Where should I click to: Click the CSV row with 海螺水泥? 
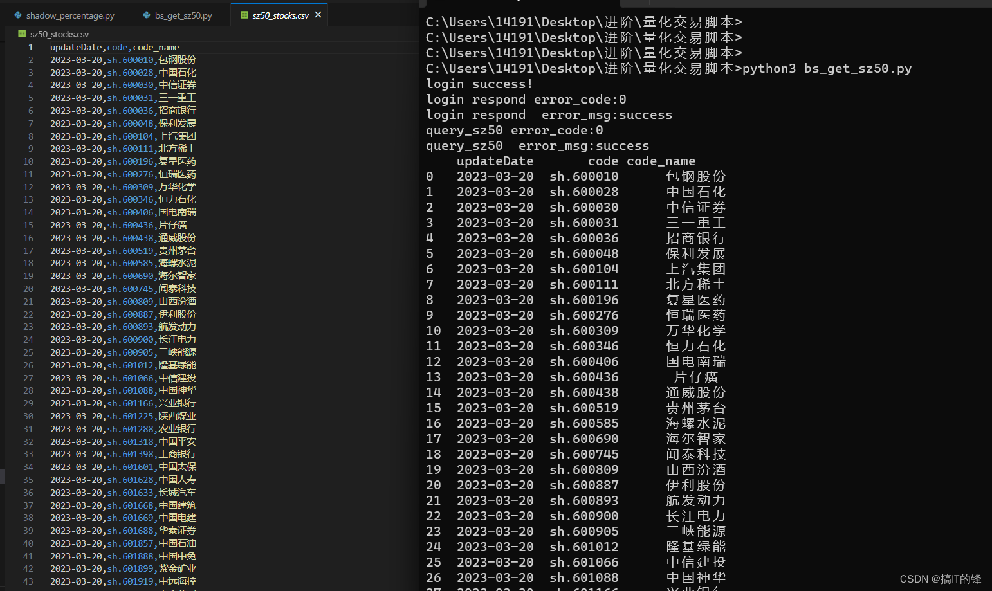[123, 263]
